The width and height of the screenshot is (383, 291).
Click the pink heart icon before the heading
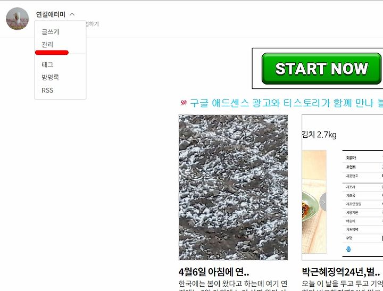(184, 103)
